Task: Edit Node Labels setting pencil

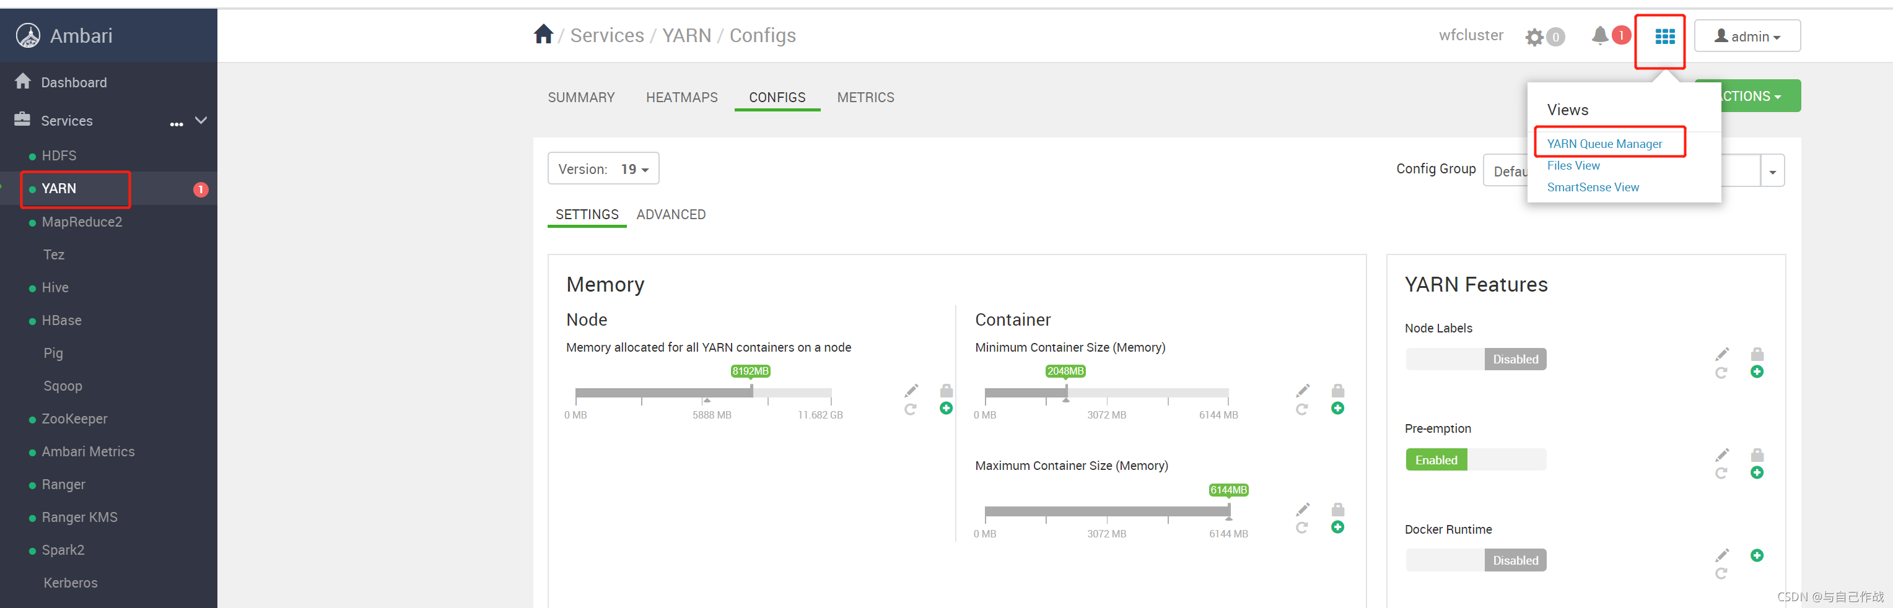Action: tap(1722, 354)
